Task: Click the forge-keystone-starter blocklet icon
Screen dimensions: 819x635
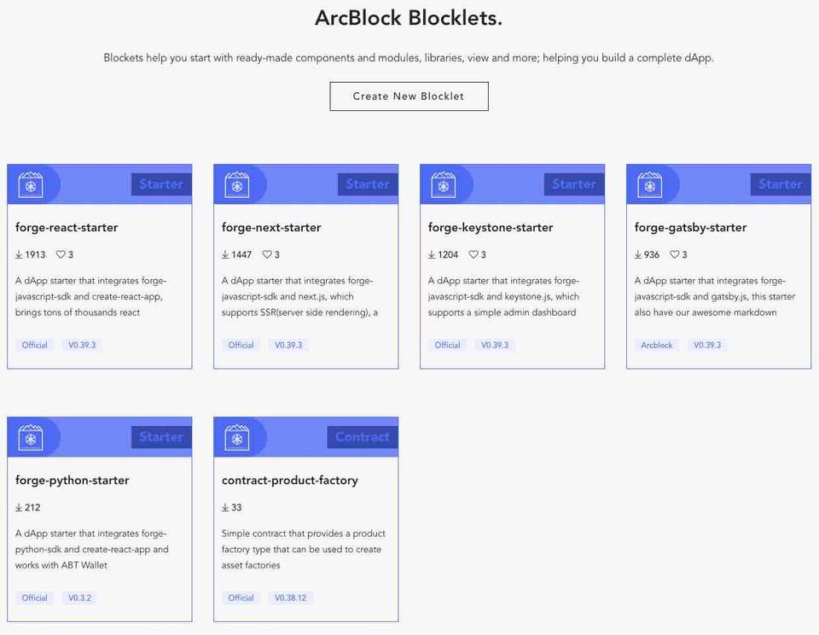Action: [x=444, y=184]
